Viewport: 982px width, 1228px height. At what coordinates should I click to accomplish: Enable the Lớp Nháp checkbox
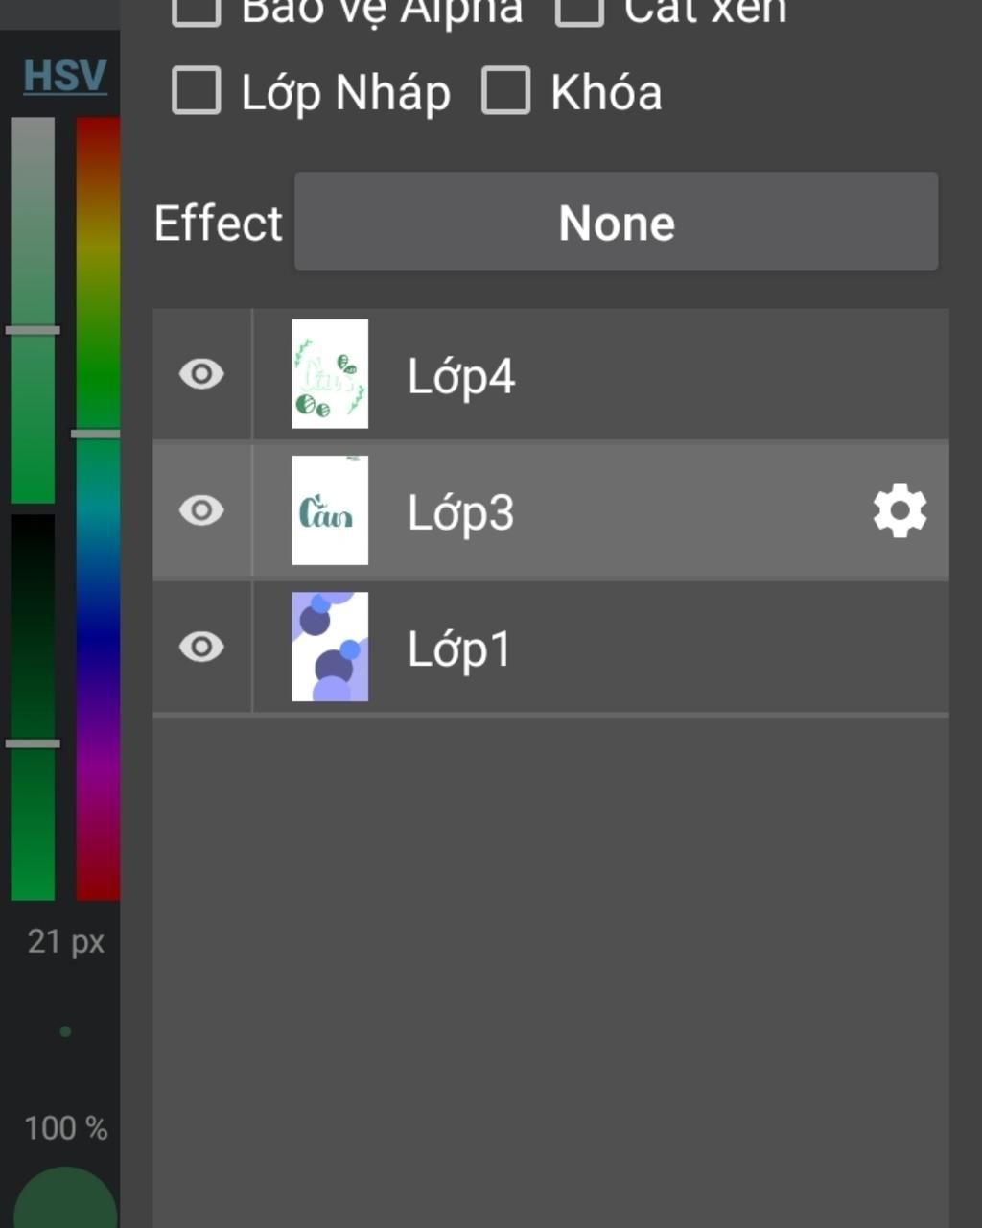pos(197,91)
